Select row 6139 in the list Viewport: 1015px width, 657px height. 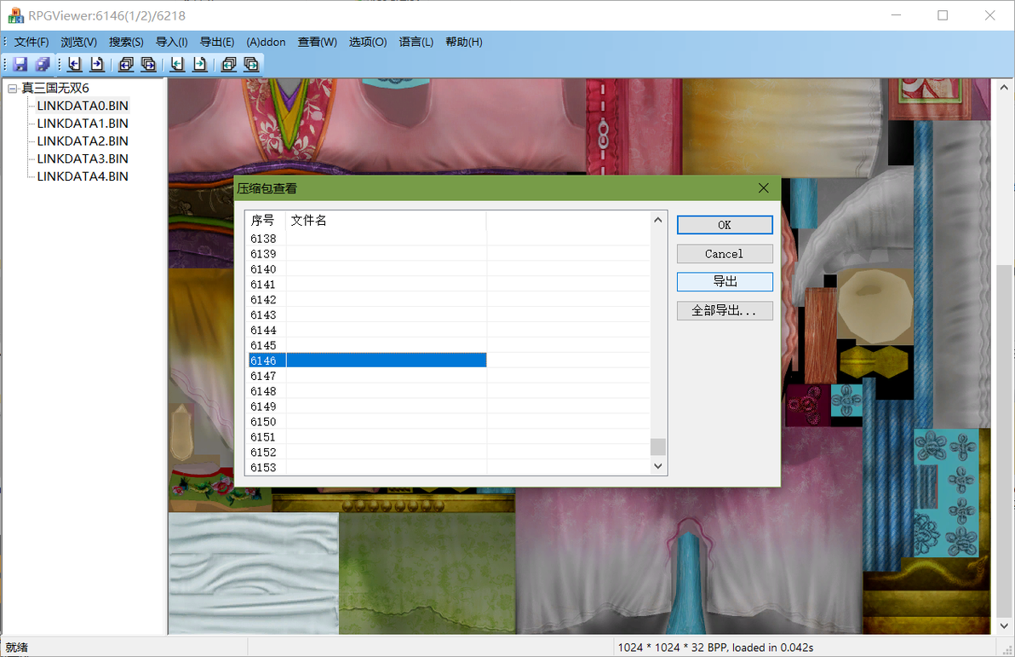pos(450,254)
